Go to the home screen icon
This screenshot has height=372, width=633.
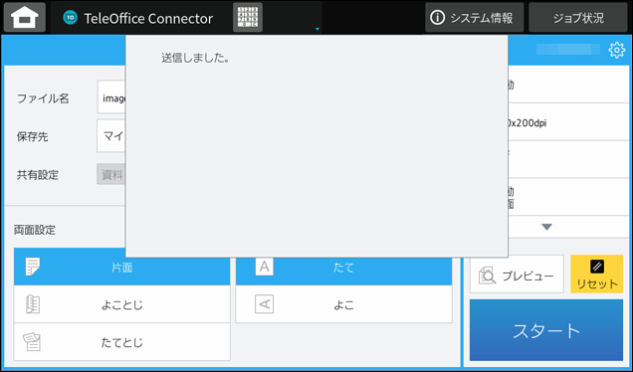tap(25, 17)
